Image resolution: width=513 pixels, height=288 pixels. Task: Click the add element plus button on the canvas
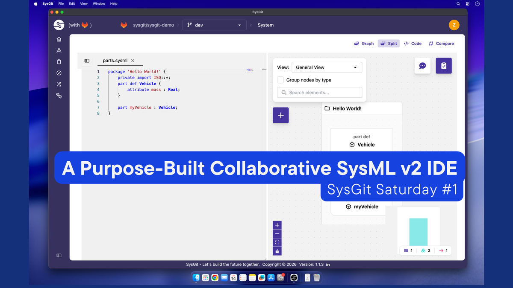point(280,115)
